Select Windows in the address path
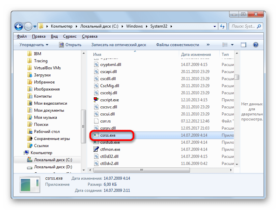Image resolution: width=277 pixels, height=210 pixels. click(134, 26)
